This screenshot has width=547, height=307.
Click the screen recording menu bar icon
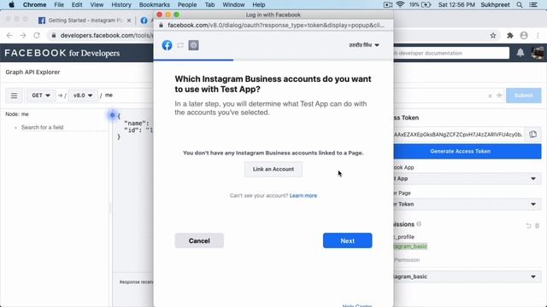(387, 4)
